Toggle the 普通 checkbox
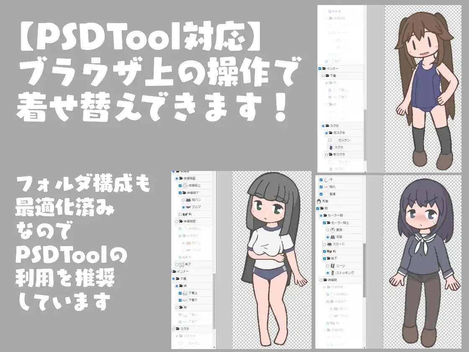 coord(321,194)
